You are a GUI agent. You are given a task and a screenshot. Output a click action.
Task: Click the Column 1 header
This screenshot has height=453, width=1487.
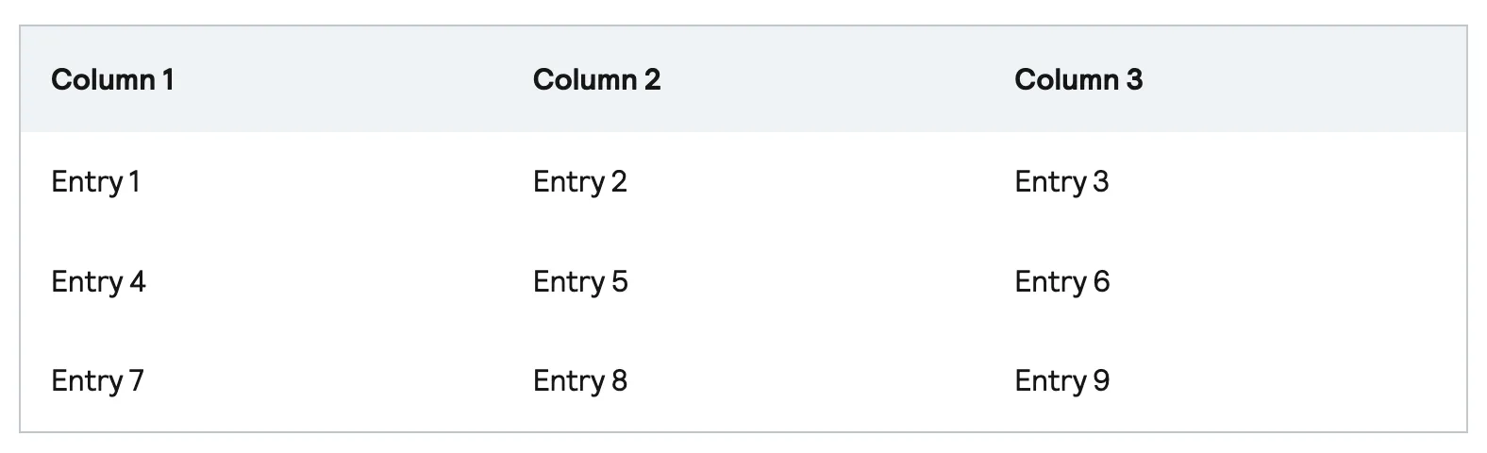point(112,80)
